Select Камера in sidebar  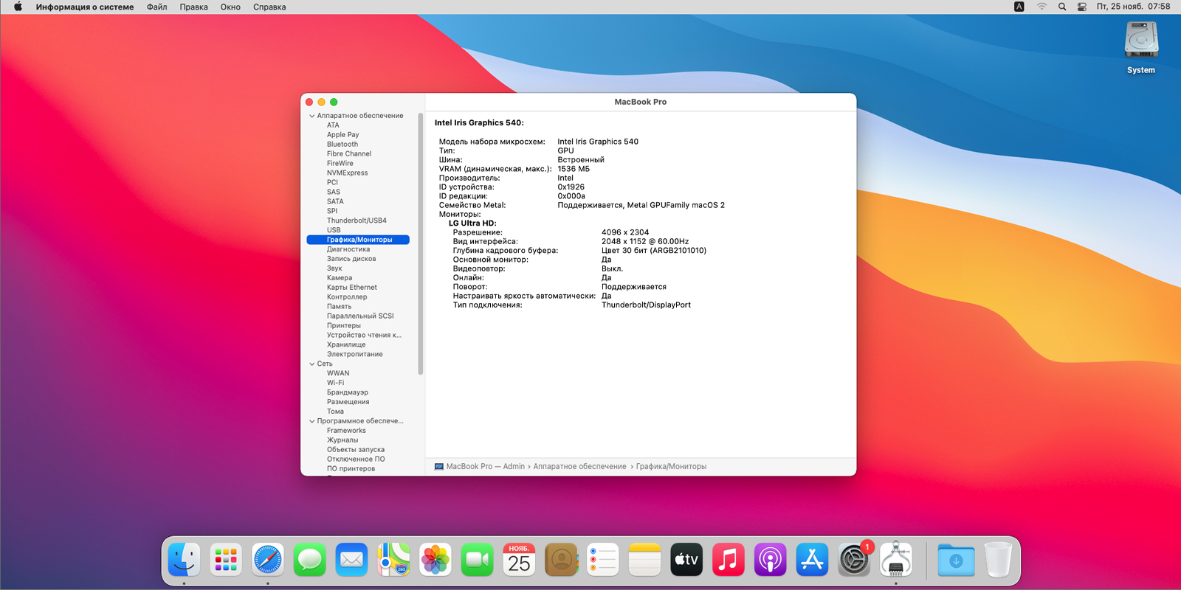(x=340, y=278)
